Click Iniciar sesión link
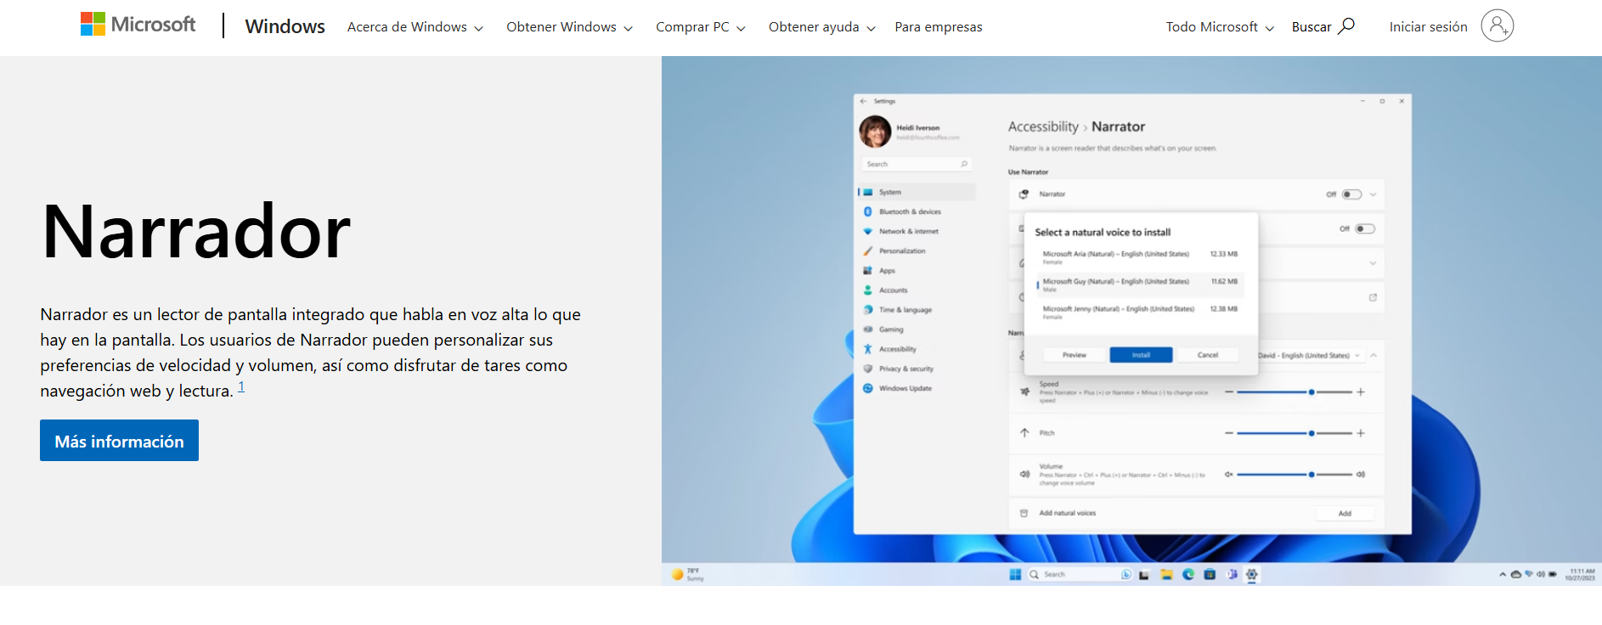This screenshot has height=625, width=1602. point(1428,27)
